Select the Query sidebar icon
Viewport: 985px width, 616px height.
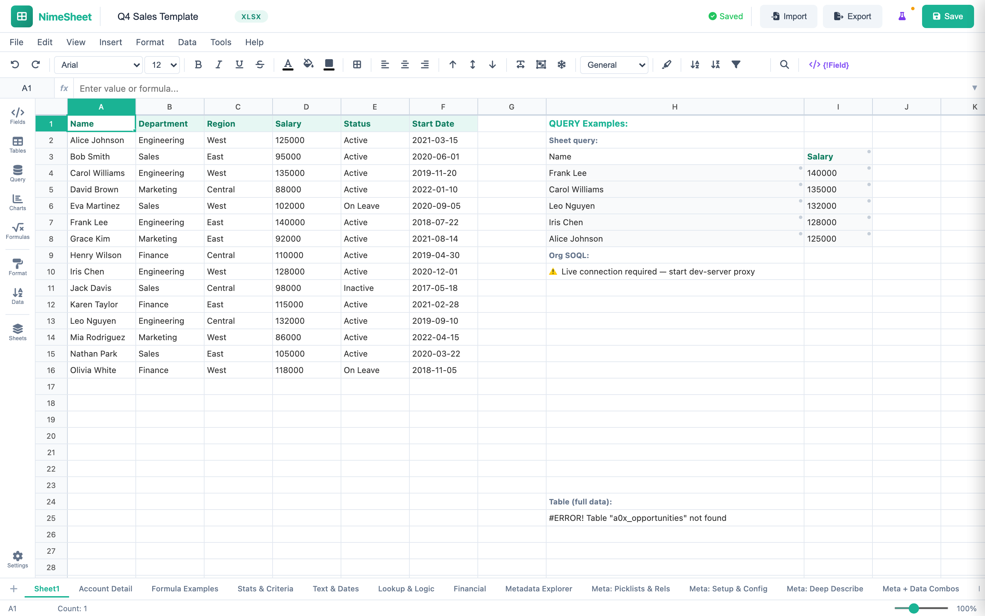[x=17, y=174]
